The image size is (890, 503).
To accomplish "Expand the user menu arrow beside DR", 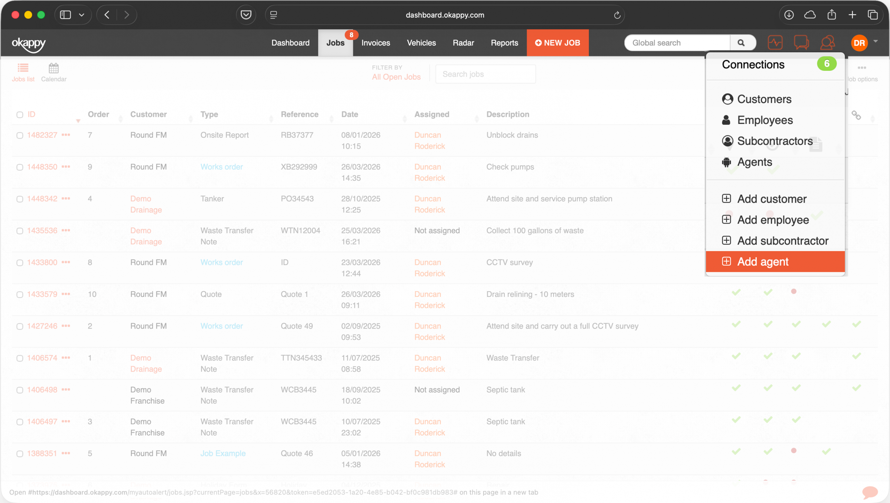I will (875, 41).
